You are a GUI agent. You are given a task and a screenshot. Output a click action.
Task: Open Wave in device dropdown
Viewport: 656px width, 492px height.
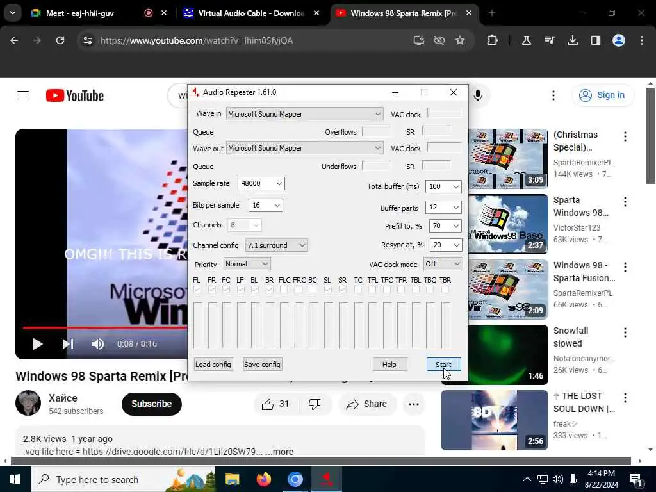[304, 114]
